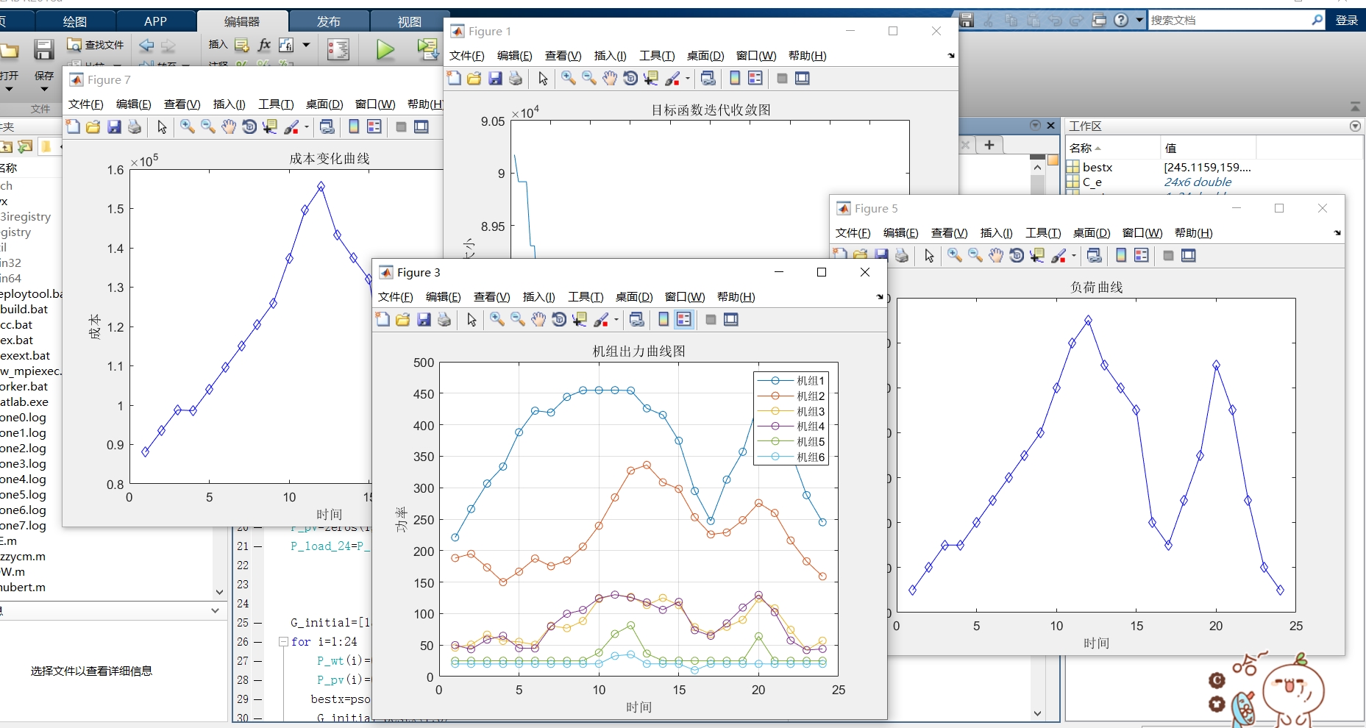Open dropdown arrow under 打开
This screenshot has height=728, width=1366.
click(9, 89)
